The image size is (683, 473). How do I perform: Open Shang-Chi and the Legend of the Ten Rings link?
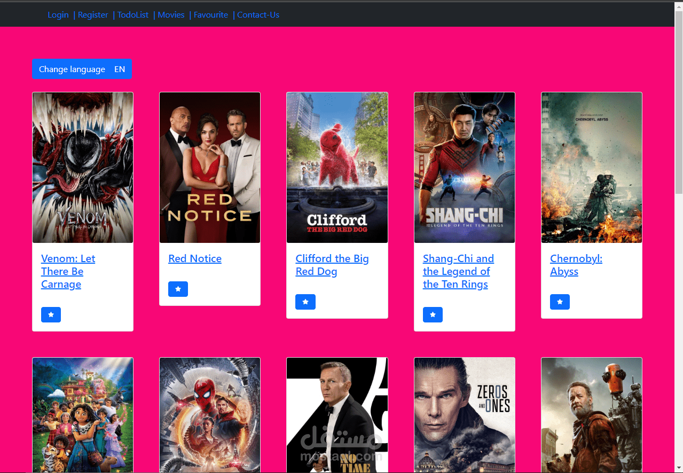click(x=458, y=271)
